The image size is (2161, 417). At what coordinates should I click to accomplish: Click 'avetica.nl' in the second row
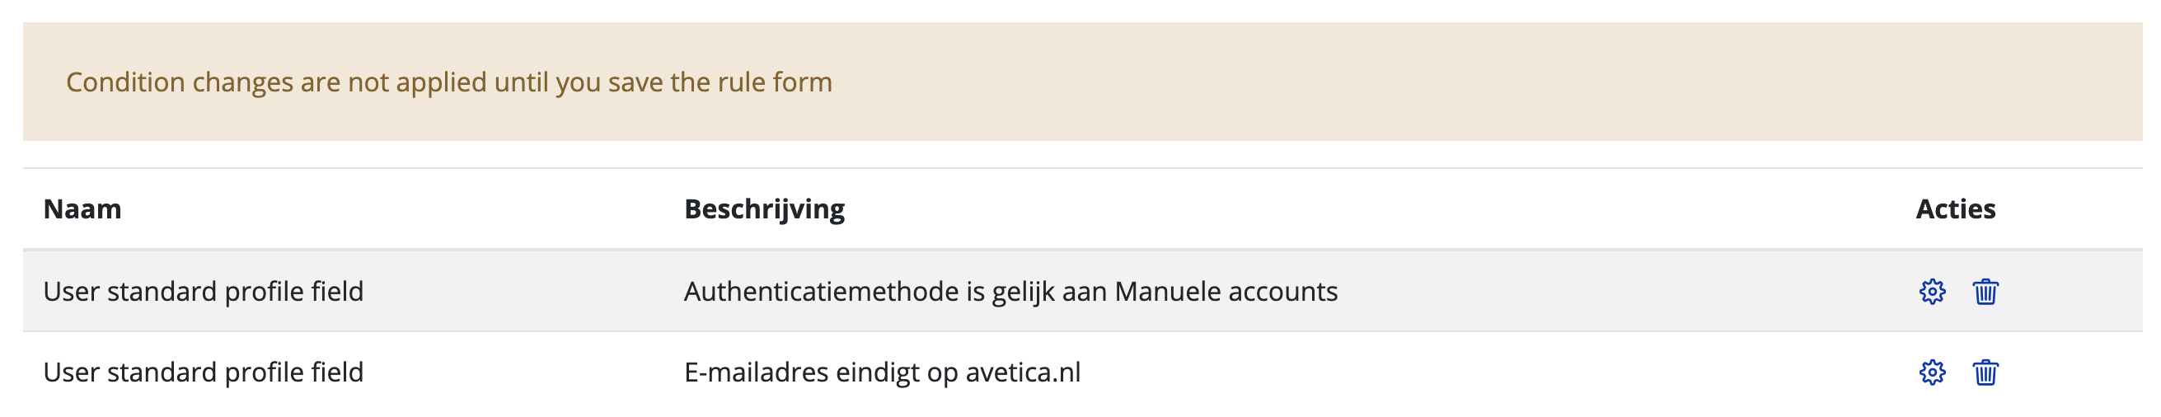tap(1023, 372)
